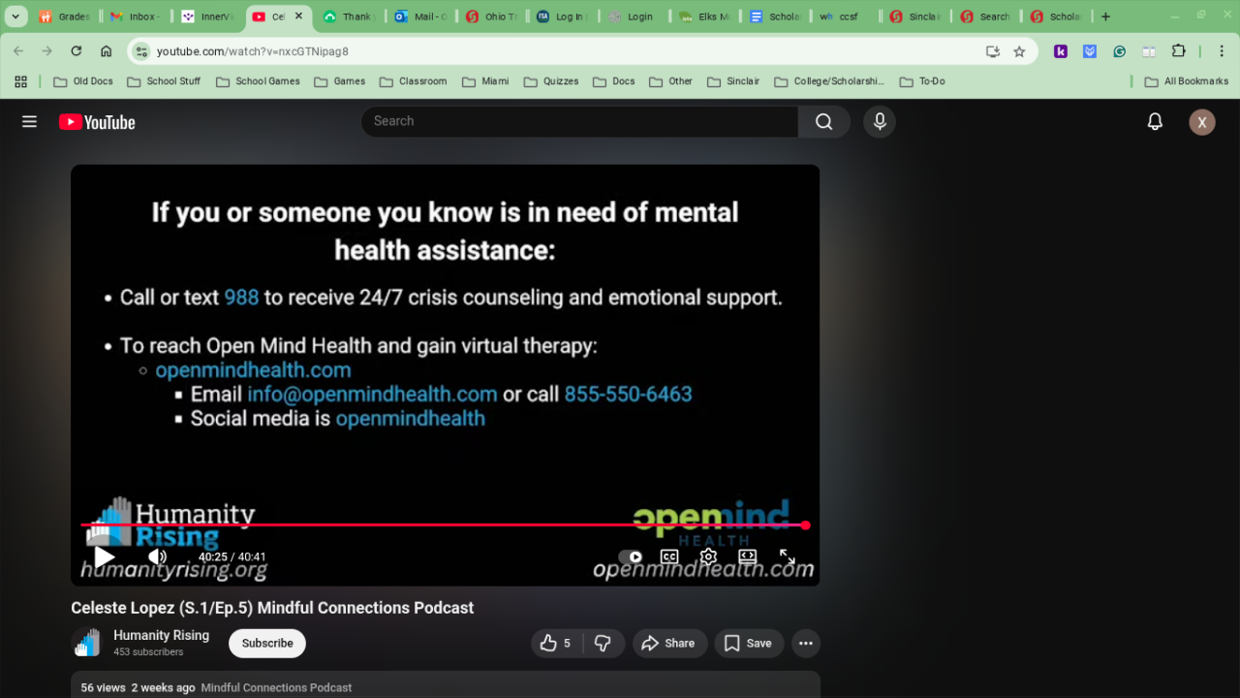Viewport: 1240px width, 698px height.
Task: Switch to the Search tab
Action: pos(985,16)
